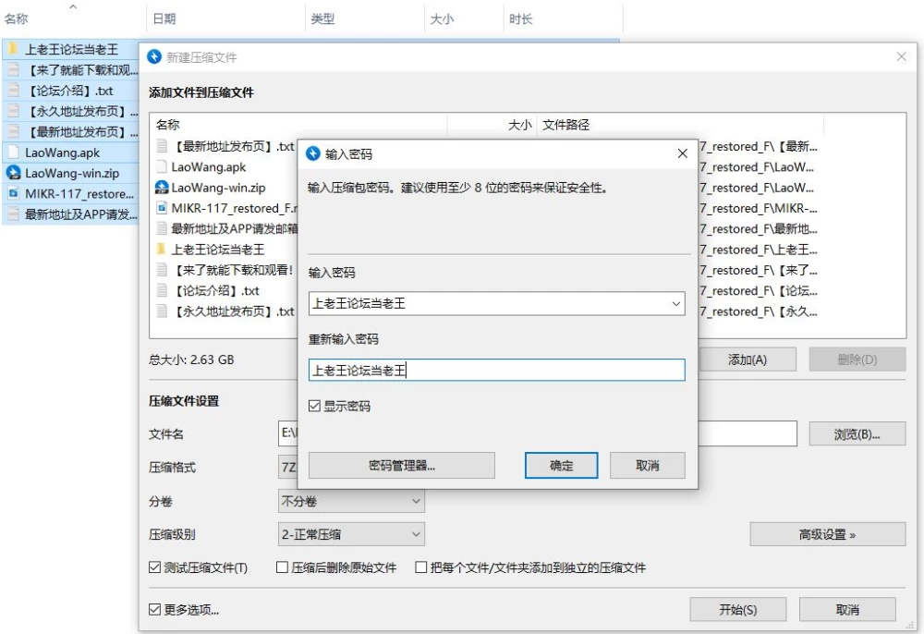Click the LaoWang-win.zip icon in file explorer
Viewport: 924px width, 634px height.
[13, 173]
